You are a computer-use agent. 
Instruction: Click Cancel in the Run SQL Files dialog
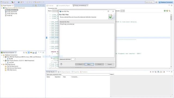[109, 64]
